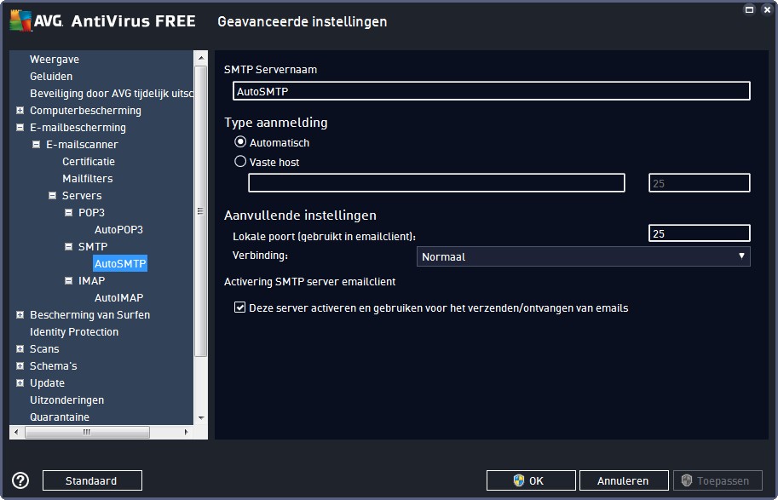Collapse the SMTP tree node

68,246
